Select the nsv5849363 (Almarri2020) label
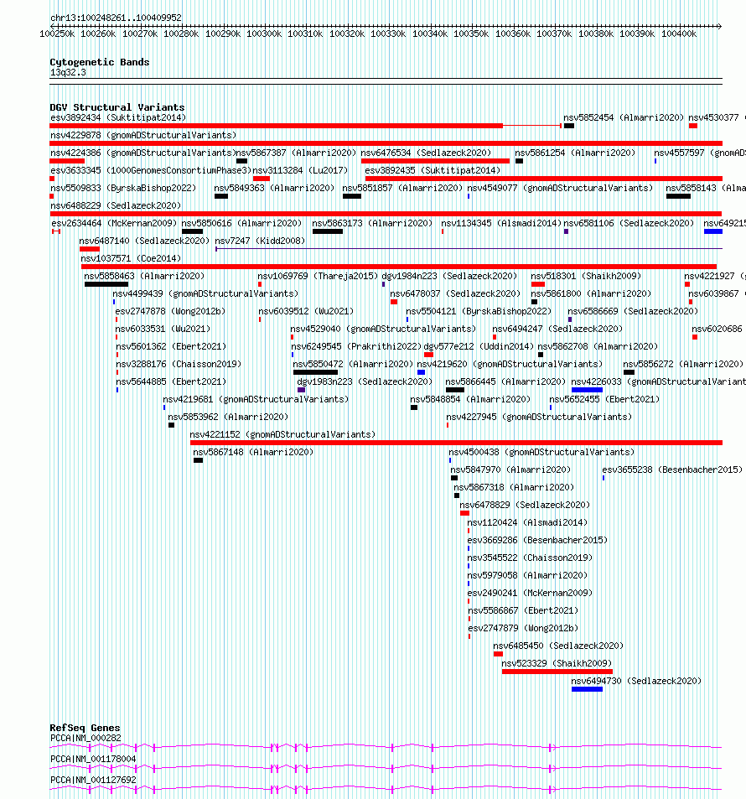Viewport: 746px width, 799px height. pyautogui.click(x=274, y=188)
